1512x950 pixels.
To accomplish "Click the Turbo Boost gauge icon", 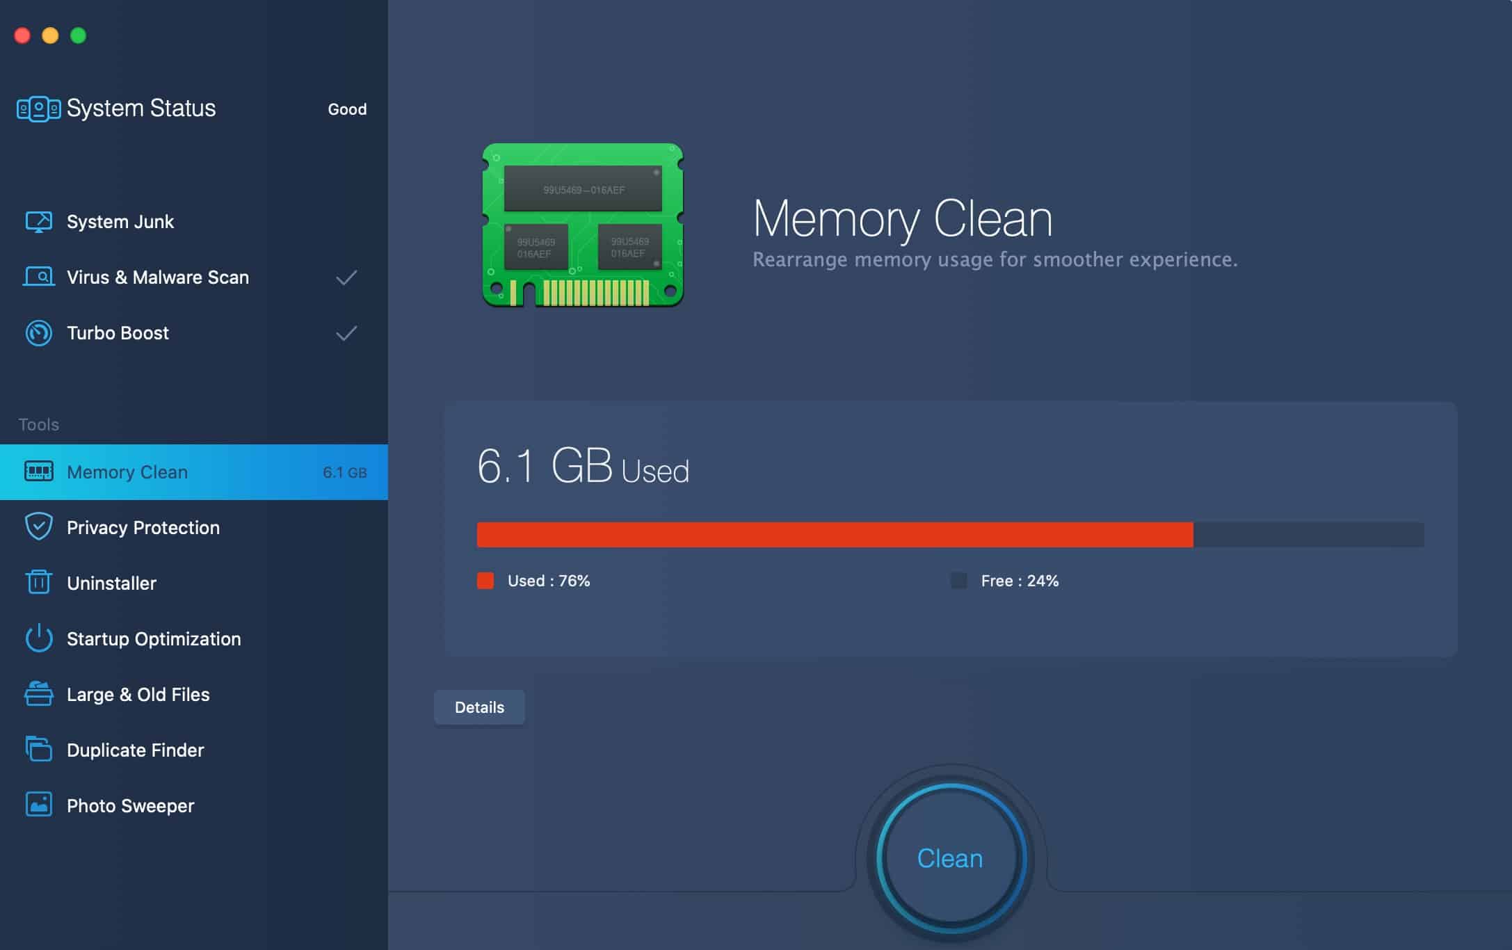I will pyautogui.click(x=39, y=333).
